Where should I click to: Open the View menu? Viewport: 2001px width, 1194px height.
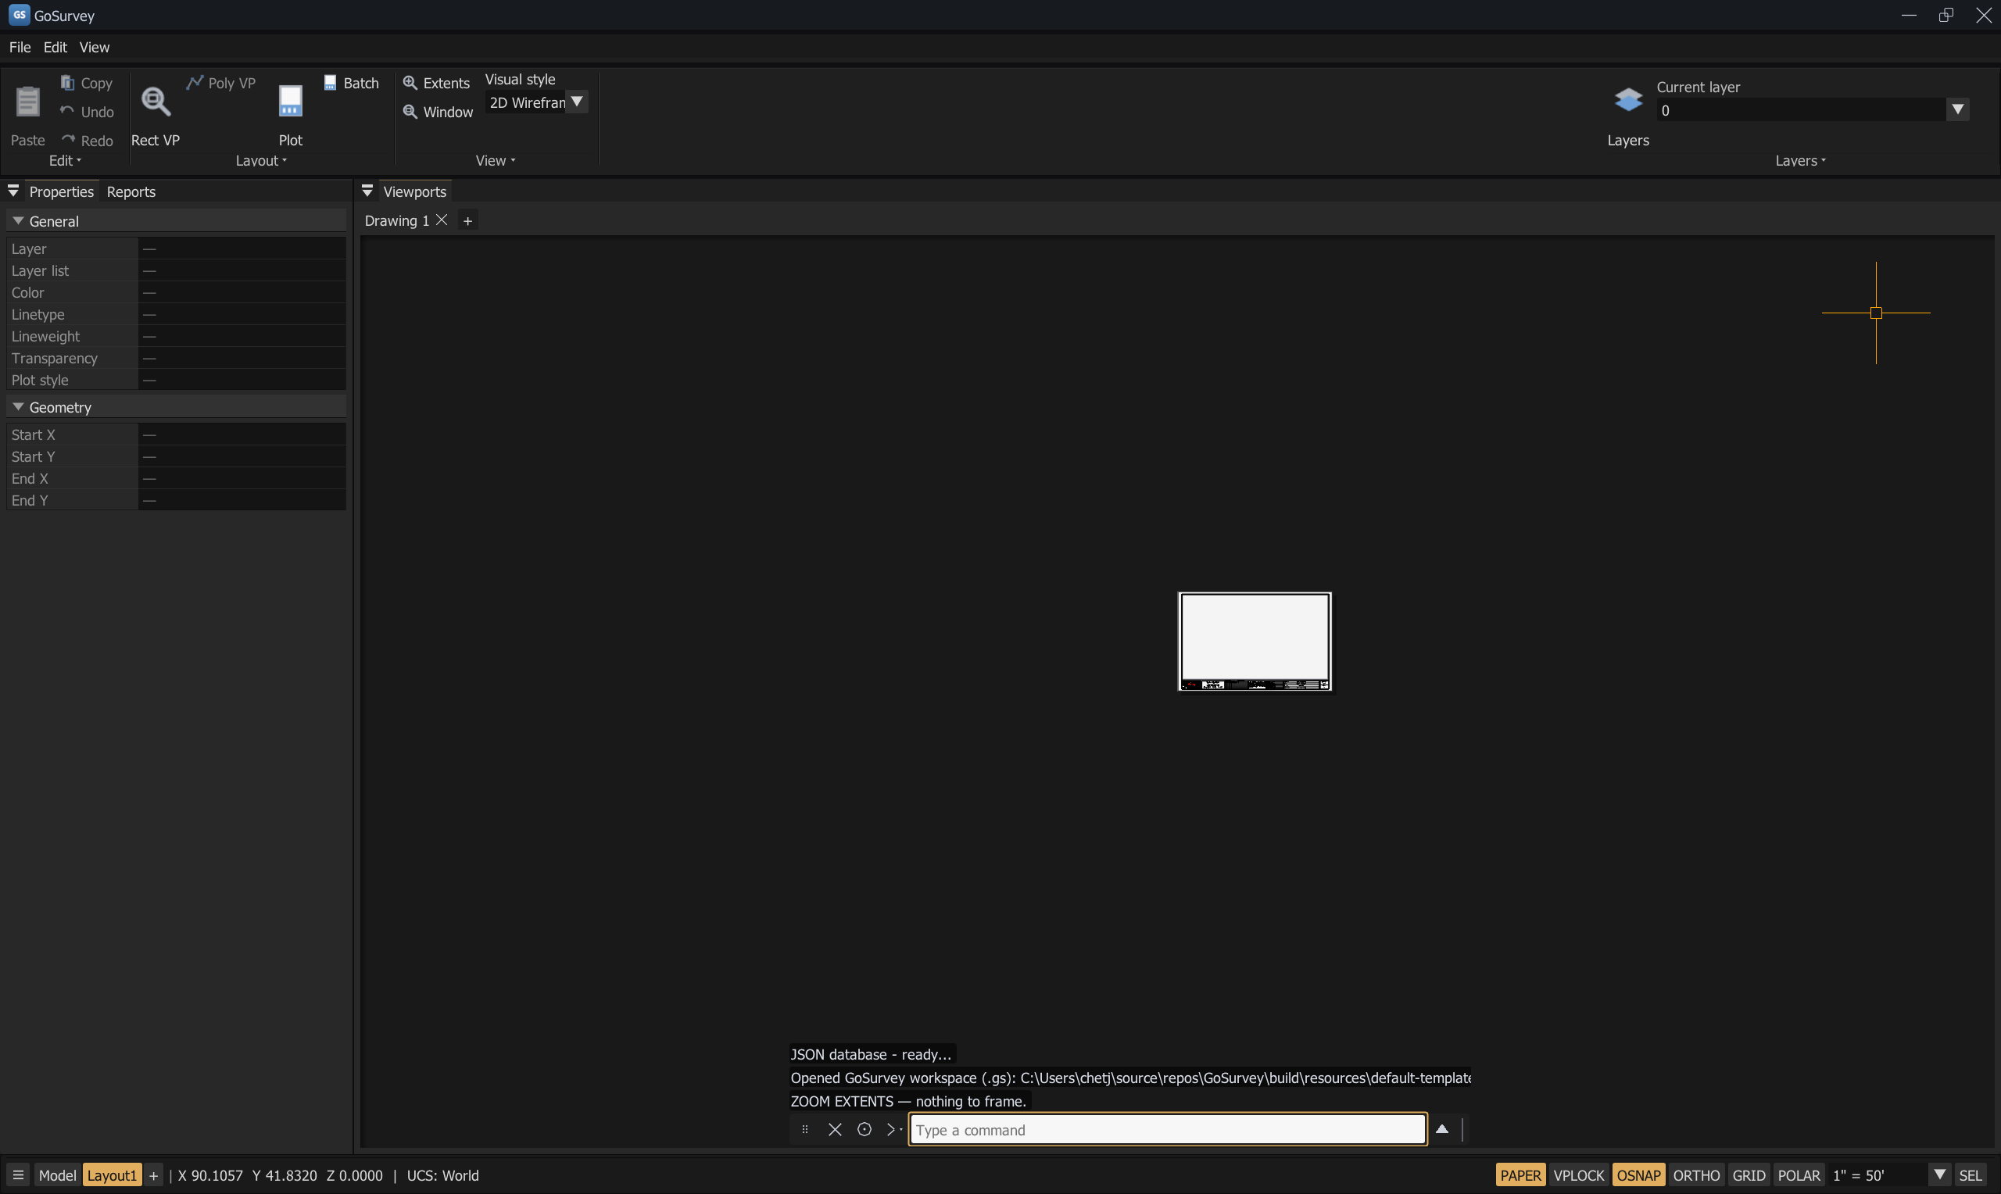click(x=94, y=48)
